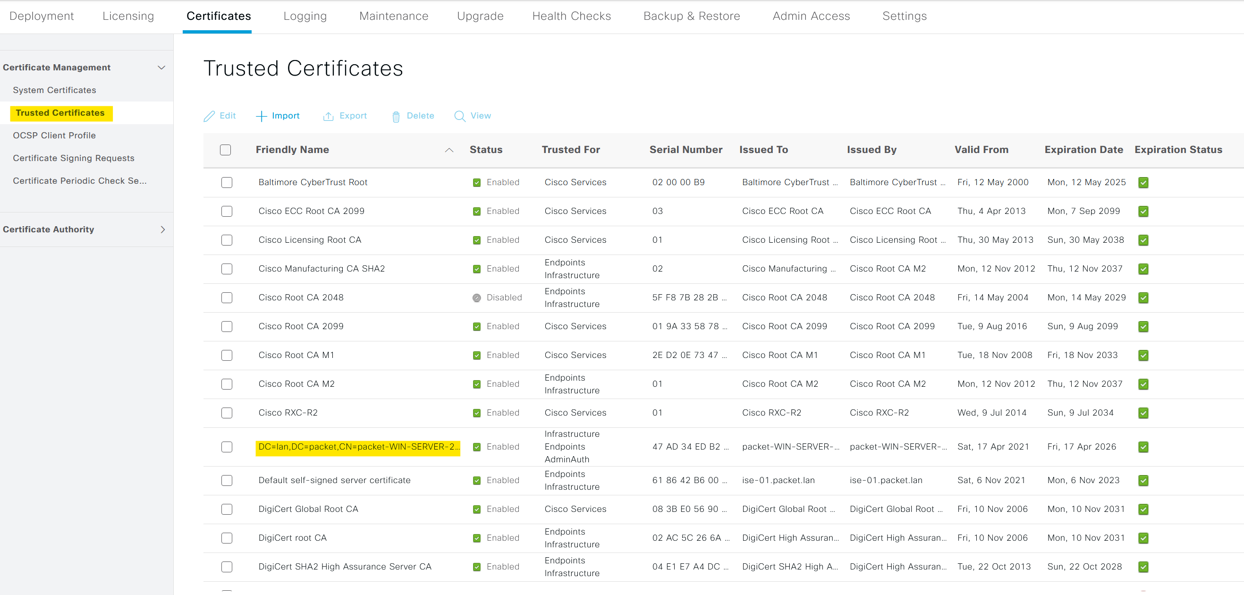The width and height of the screenshot is (1244, 595).
Task: Click the expiration status checkmark for Cisco RXC-R2
Action: click(1143, 413)
